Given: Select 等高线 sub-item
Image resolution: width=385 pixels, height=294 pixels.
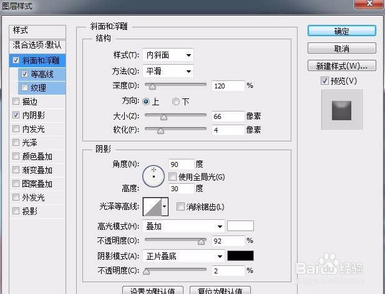Looking at the screenshot, I should pyautogui.click(x=42, y=74).
